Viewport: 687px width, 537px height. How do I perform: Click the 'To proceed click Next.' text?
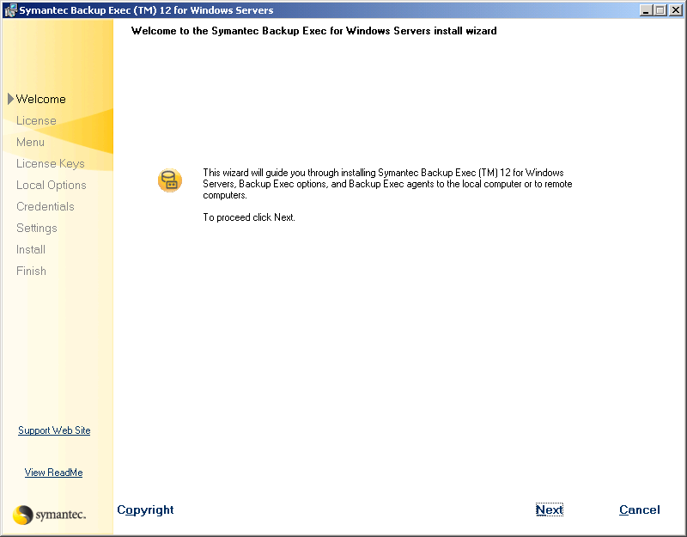click(249, 217)
